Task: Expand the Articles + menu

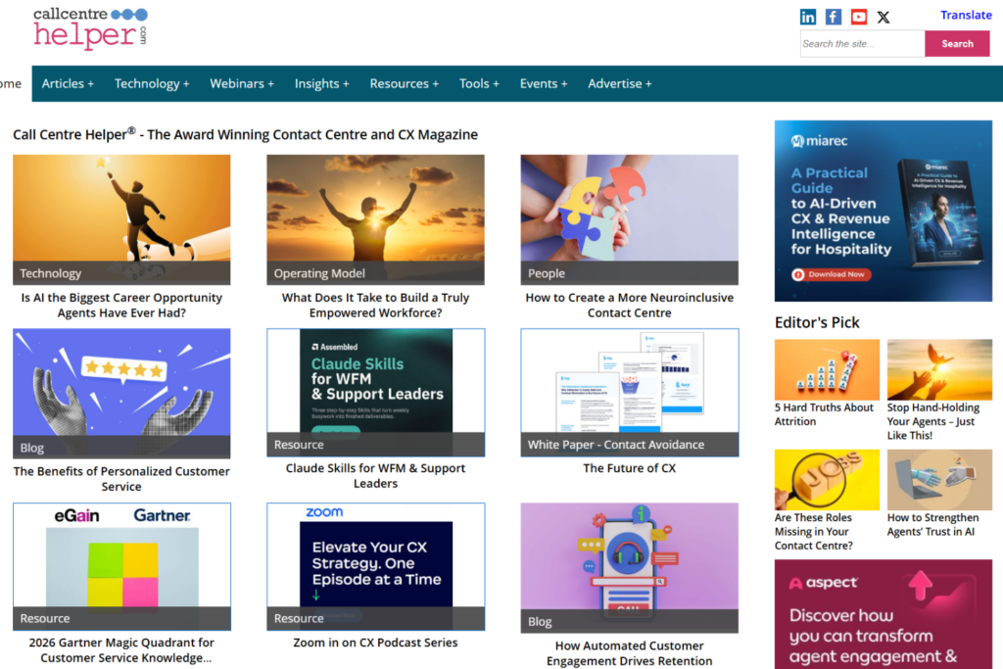Action: click(68, 84)
